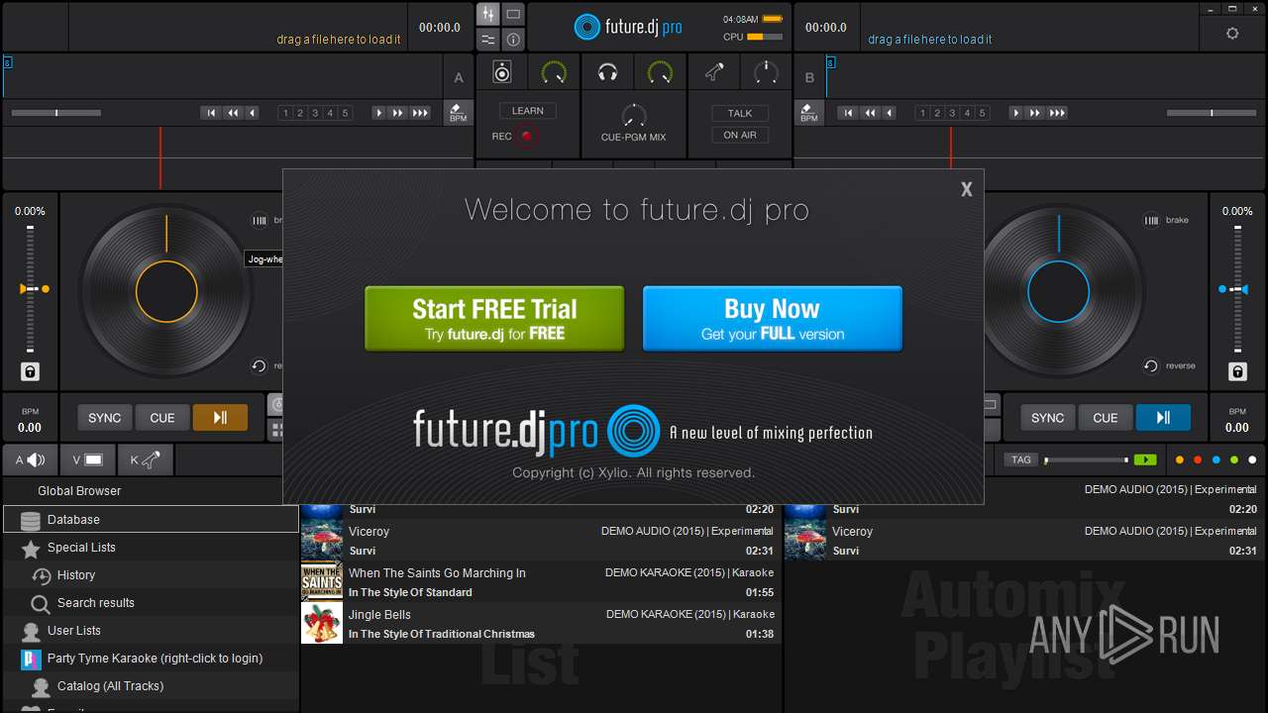Jump to track start on deck B
Viewport: 1268px width, 713px height.
click(847, 113)
